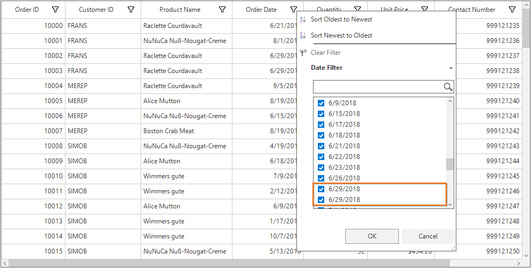This screenshot has width=531, height=268.
Task: Uncheck the 6/17/2018 date checkbox
Action: coord(321,125)
